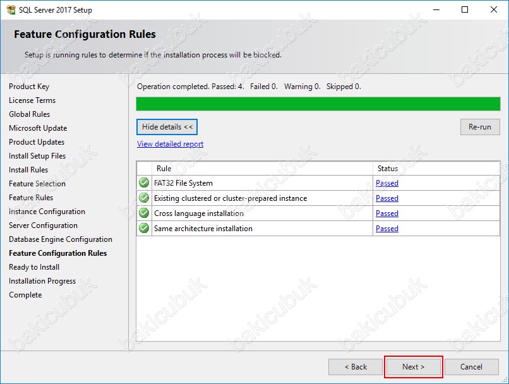Select the Install Setup Files step
The height and width of the screenshot is (384, 509).
coord(37,156)
